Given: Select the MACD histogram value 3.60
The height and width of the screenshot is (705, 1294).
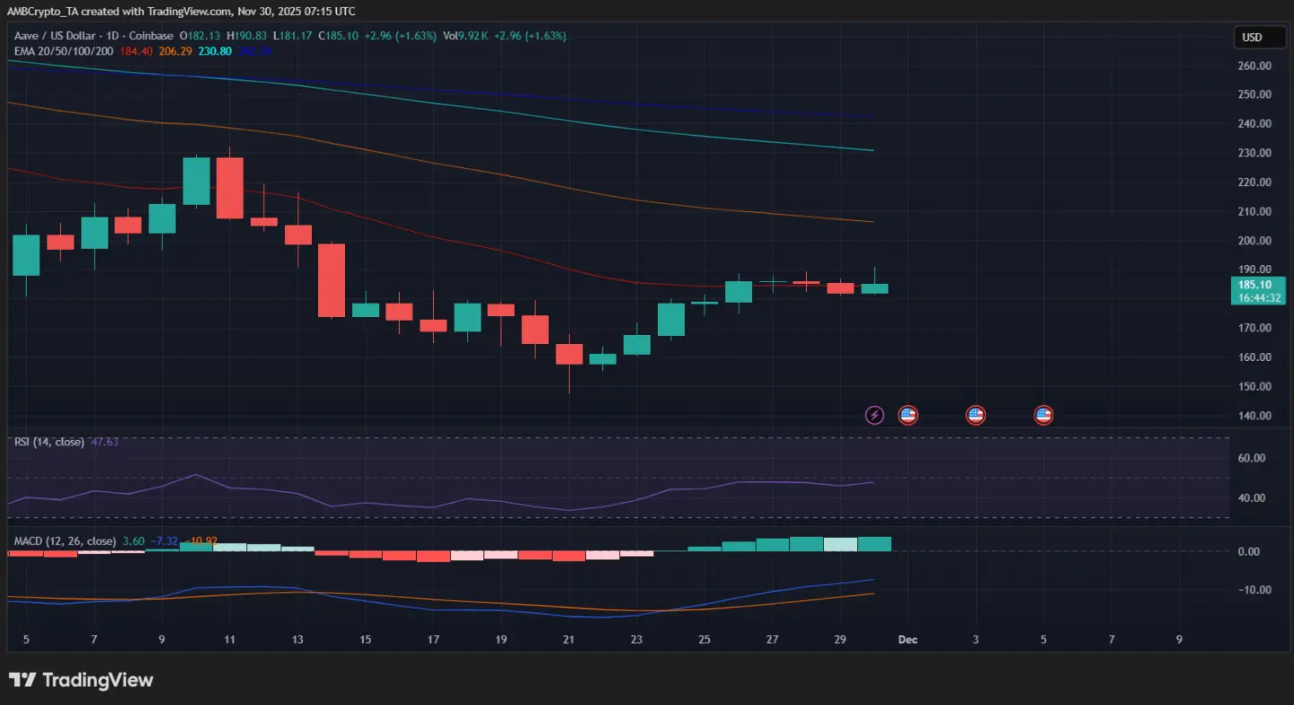Looking at the screenshot, I should 133,542.
